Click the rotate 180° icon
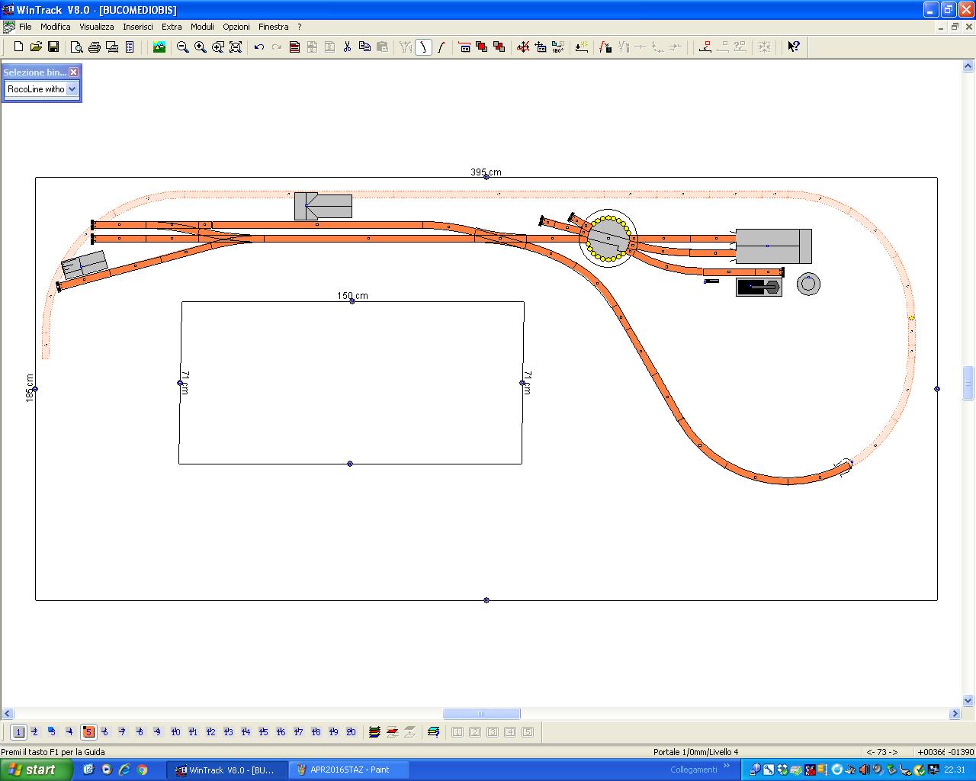 (558, 47)
